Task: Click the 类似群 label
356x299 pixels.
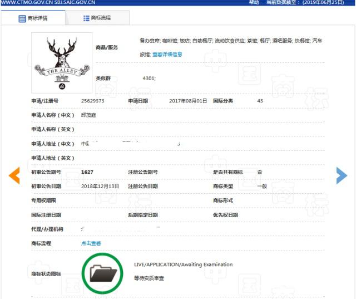Action: pyautogui.click(x=103, y=78)
